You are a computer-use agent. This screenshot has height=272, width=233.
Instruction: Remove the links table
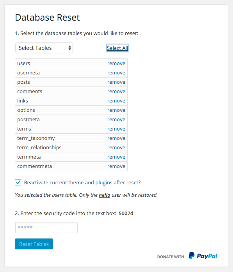(x=116, y=101)
